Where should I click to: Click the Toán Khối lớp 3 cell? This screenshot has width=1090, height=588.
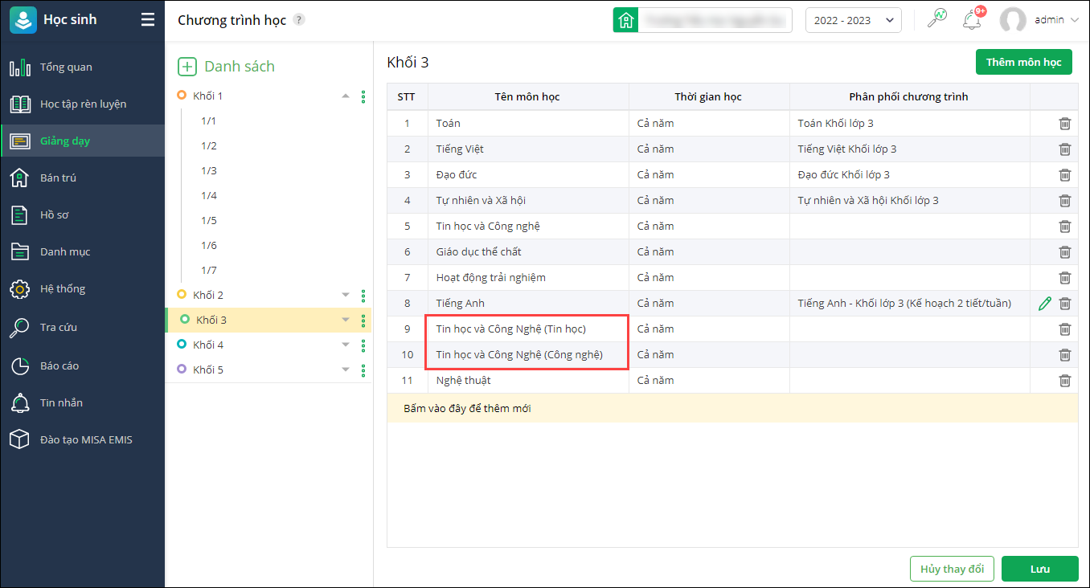tap(910, 124)
